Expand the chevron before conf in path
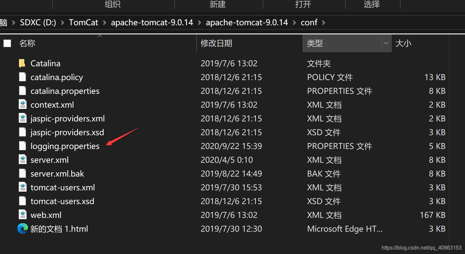The image size is (465, 254). coord(294,23)
